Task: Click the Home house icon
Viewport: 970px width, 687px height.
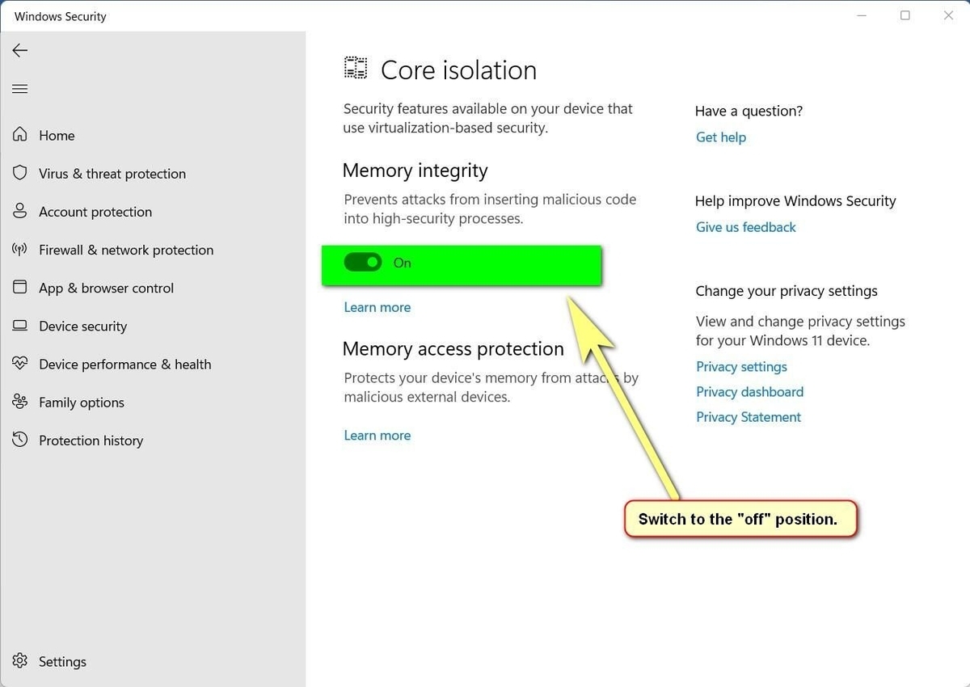Action: [20, 135]
